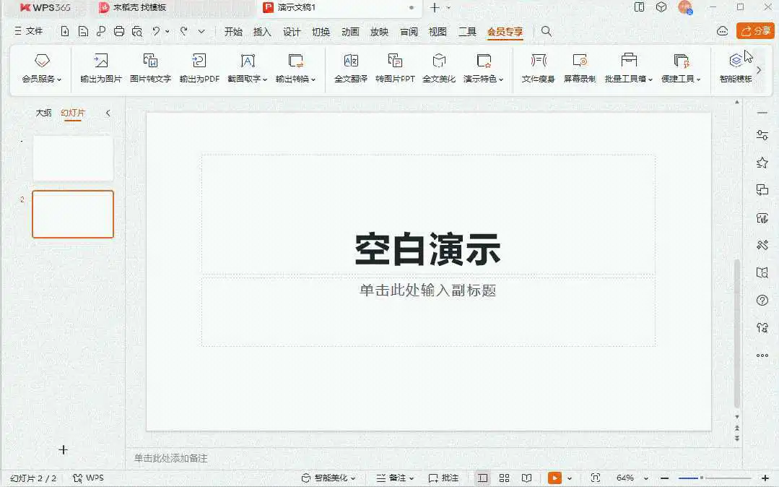Click 单击此处添加备注 notes field

(x=171, y=458)
